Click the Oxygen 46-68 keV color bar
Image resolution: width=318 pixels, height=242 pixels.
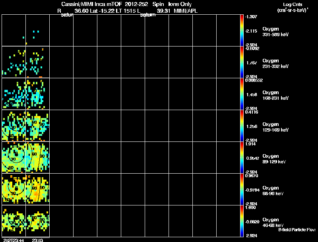(x=242, y=221)
